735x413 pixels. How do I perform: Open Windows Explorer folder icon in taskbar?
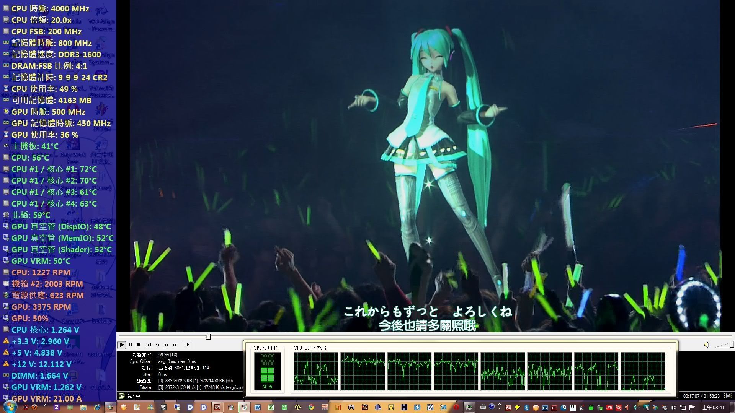(83, 407)
